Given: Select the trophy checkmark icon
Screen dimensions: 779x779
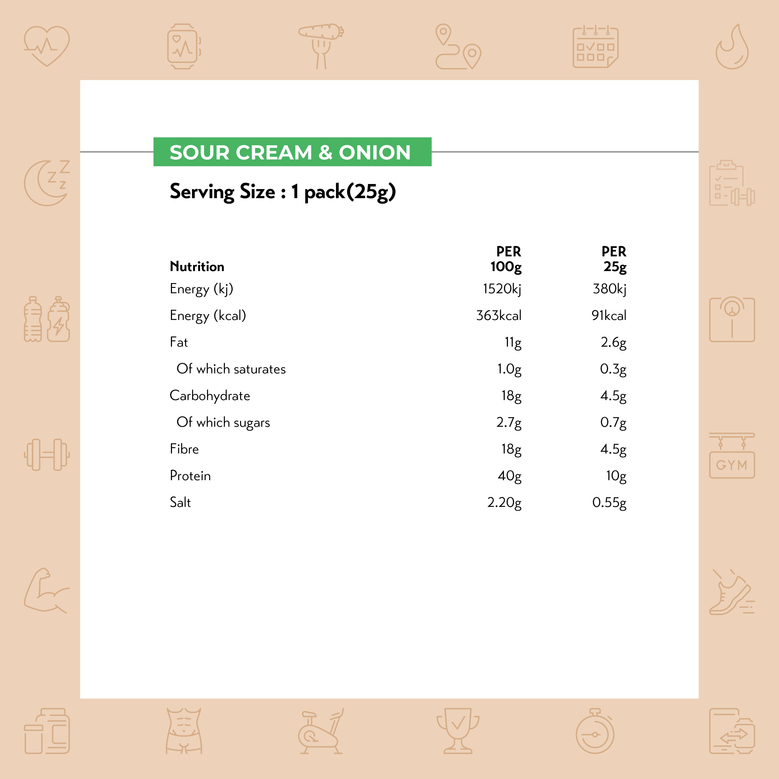Looking at the screenshot, I should 458,731.
